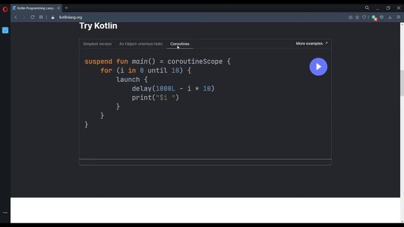
Task: Click the kotlinlang.org address field
Action: point(71,17)
